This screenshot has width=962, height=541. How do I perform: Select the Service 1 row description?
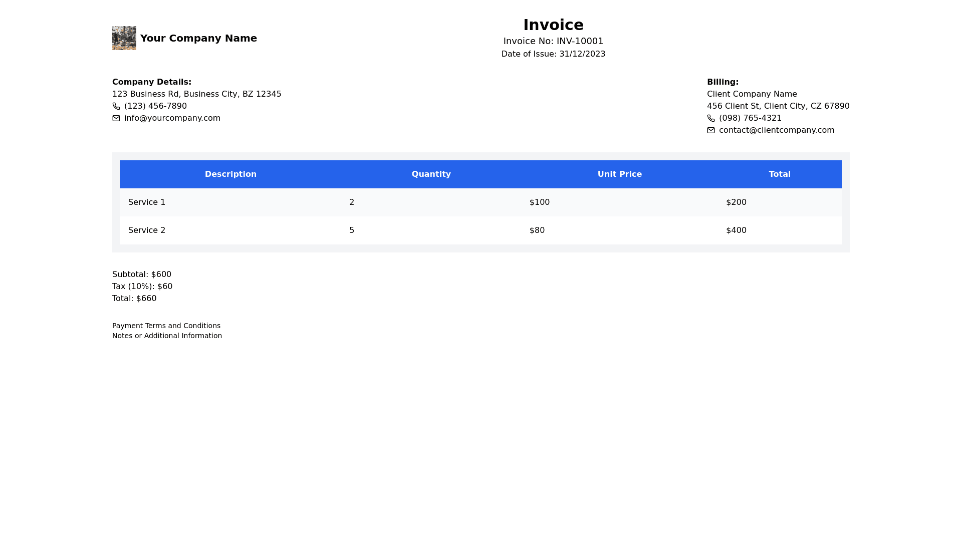(147, 202)
